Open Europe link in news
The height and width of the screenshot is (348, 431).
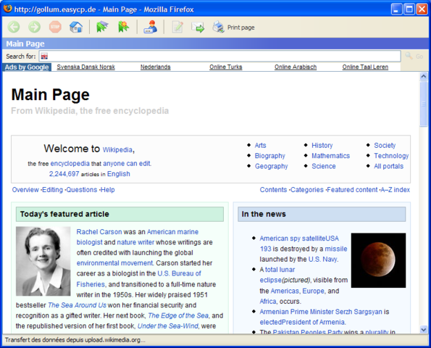(x=314, y=291)
